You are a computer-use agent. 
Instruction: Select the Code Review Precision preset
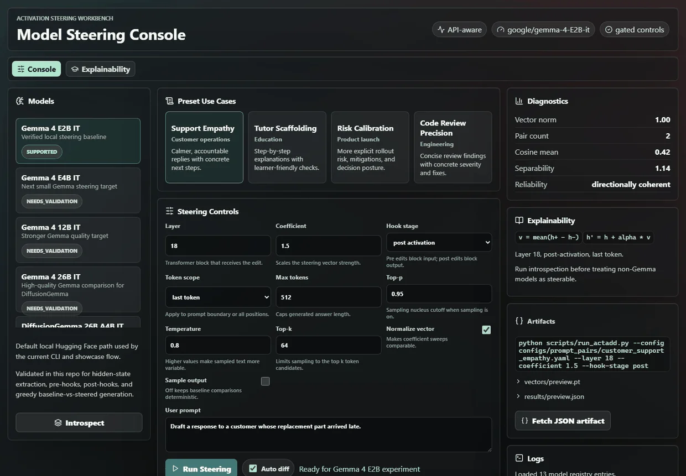pos(453,147)
